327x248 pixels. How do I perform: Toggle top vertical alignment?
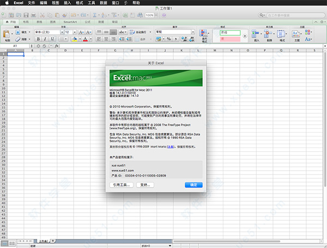tap(99, 32)
